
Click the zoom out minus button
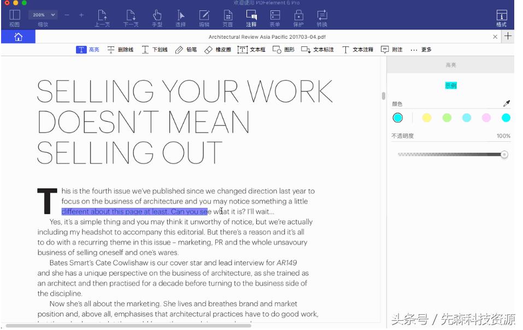[67, 15]
